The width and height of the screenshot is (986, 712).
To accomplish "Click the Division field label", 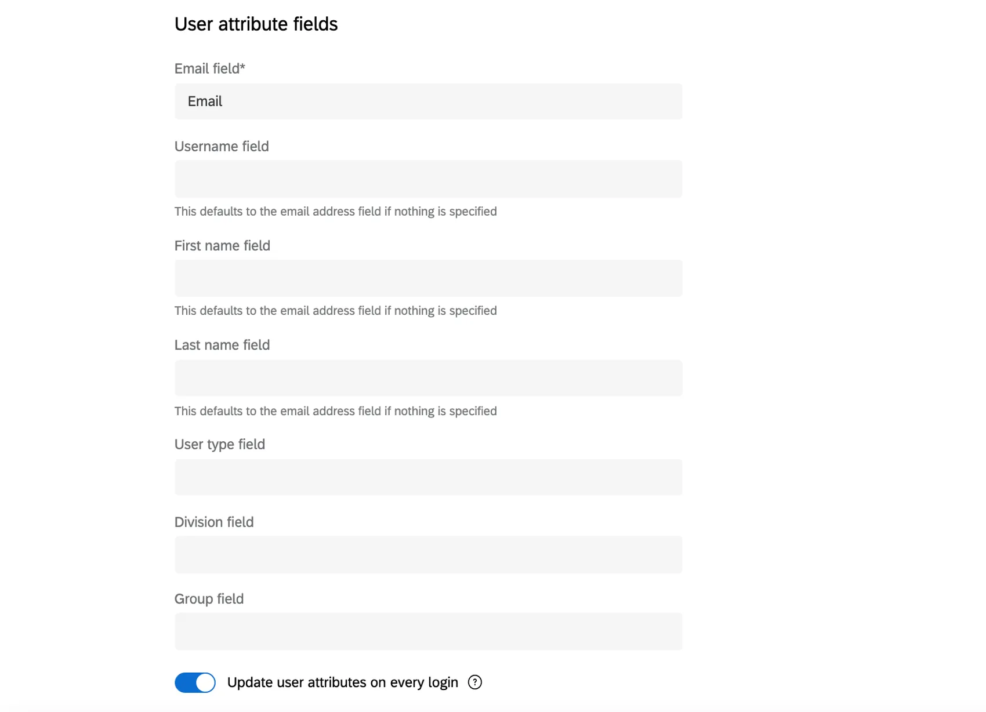I will coord(214,522).
